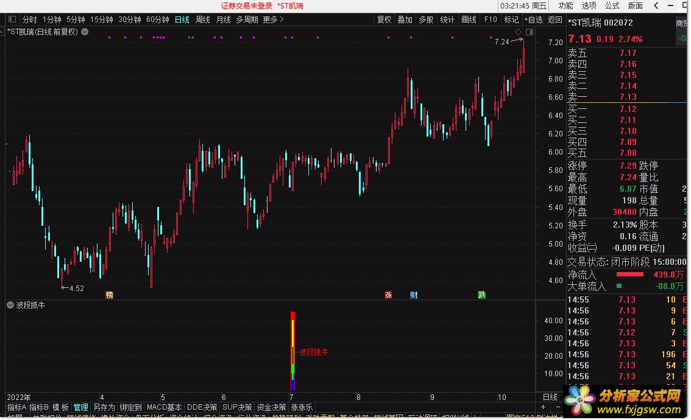Image resolution: width=691 pixels, height=420 pixels.
Task: Expand the 更多 periods menu
Action: 273,19
